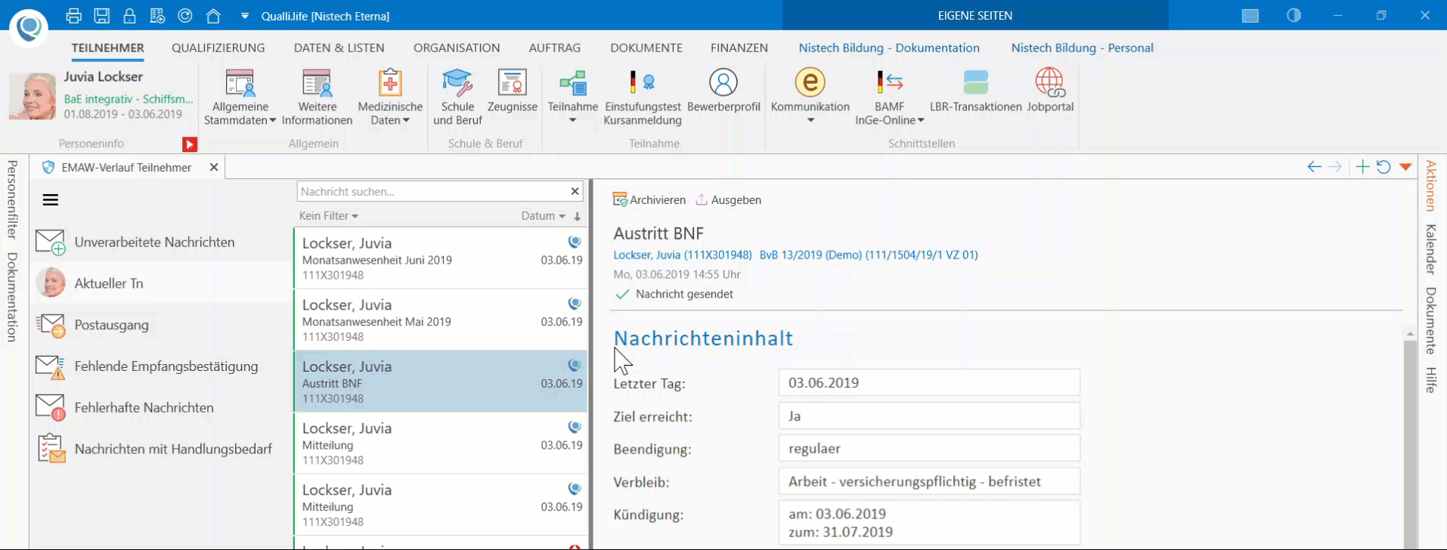The width and height of the screenshot is (1447, 550).
Task: Open quick access dropdown arrow beside home
Action: [x=244, y=16]
